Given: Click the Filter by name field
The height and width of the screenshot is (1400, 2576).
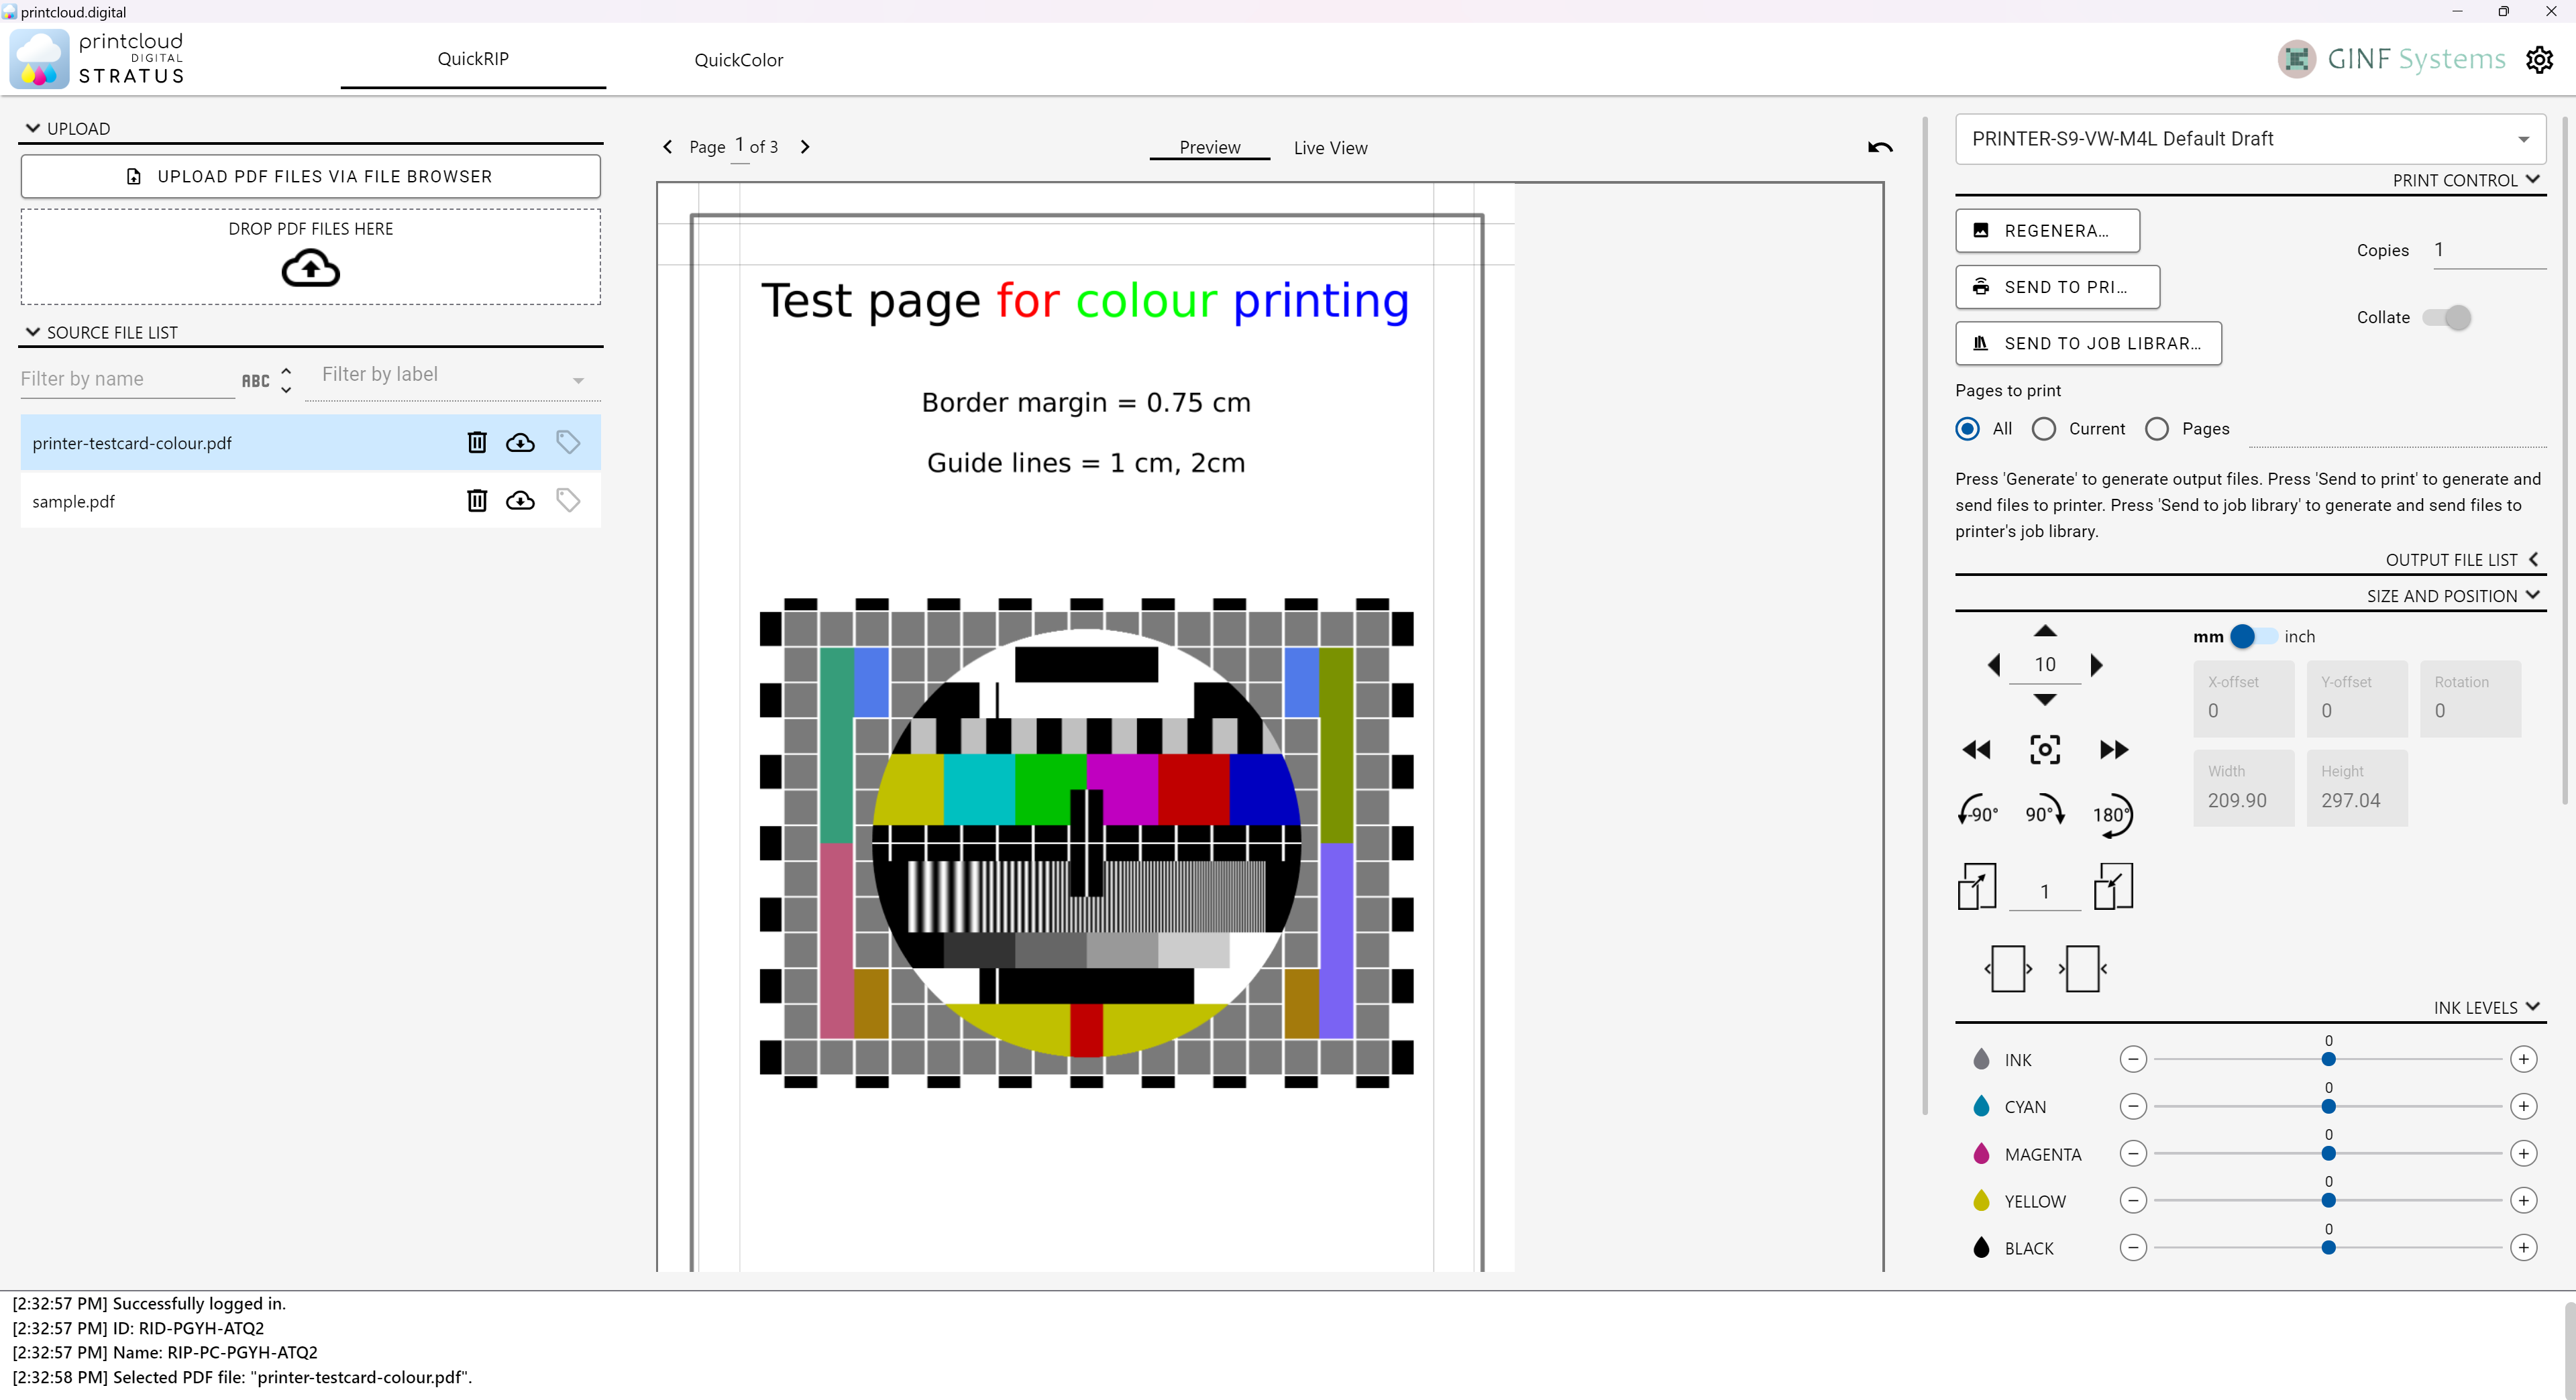Looking at the screenshot, I should 127,379.
